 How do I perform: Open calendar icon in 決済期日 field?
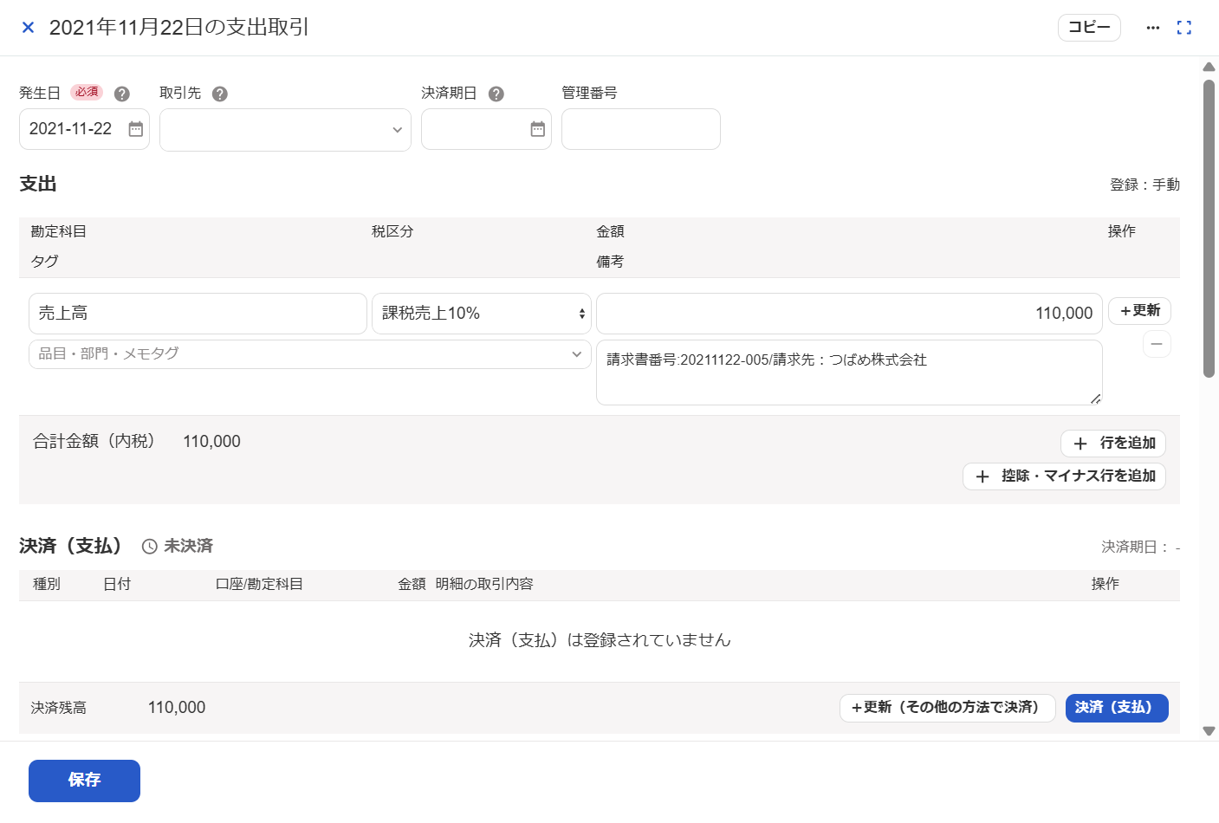click(538, 129)
